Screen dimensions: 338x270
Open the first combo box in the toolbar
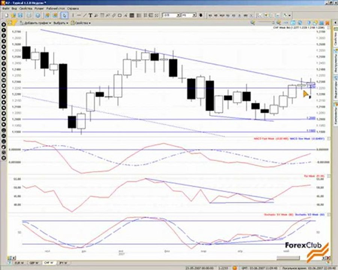pyautogui.click(x=172, y=15)
